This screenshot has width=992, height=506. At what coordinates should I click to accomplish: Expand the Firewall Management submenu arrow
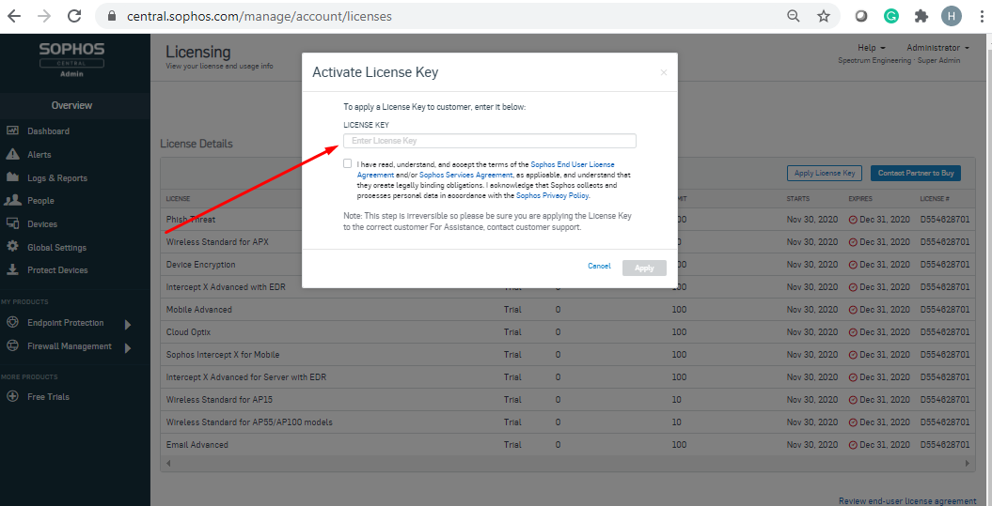128,348
